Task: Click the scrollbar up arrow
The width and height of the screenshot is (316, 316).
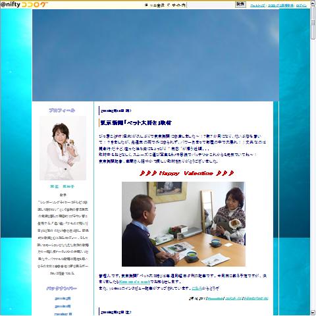Action: click(x=313, y=3)
